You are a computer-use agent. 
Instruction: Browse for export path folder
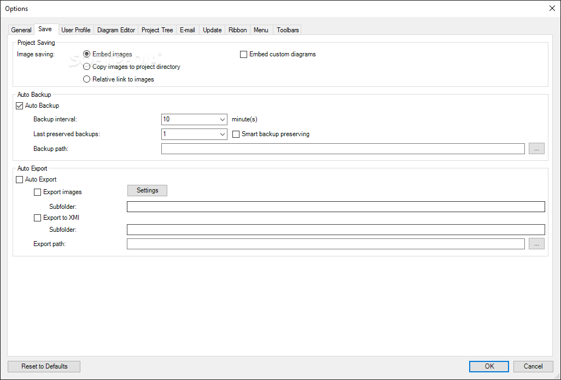point(536,244)
